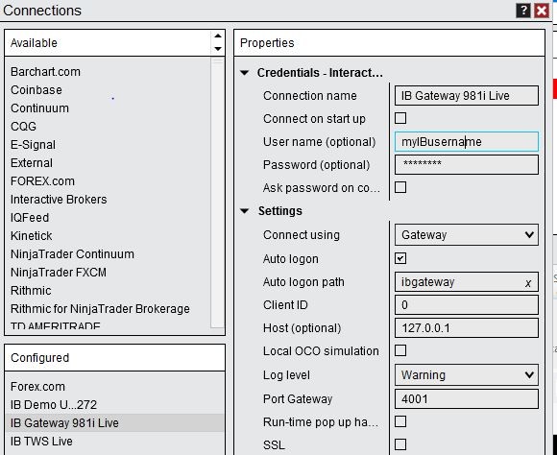The image size is (557, 455).
Task: Select External in Available list
Action: (x=32, y=163)
